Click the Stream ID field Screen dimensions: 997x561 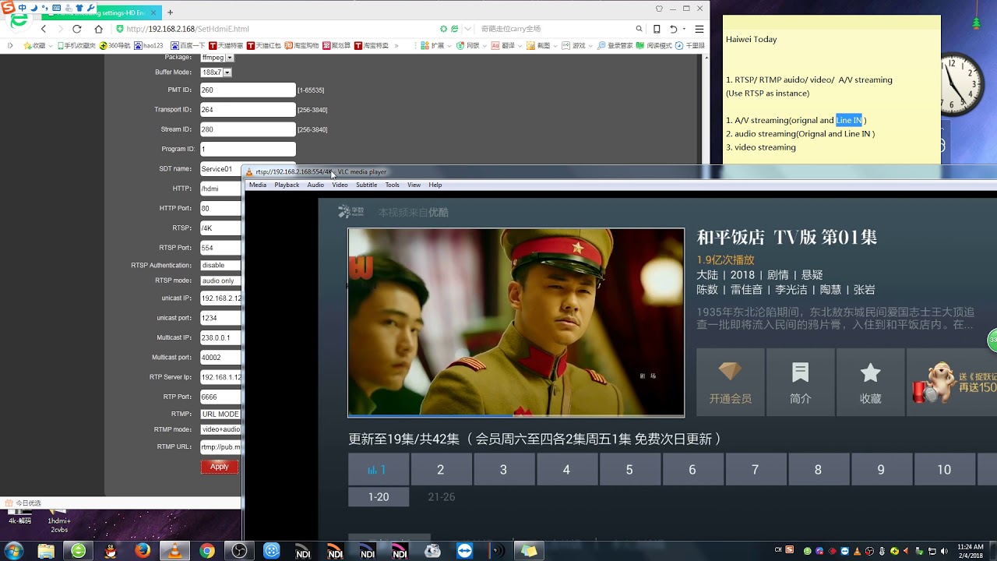click(x=248, y=129)
